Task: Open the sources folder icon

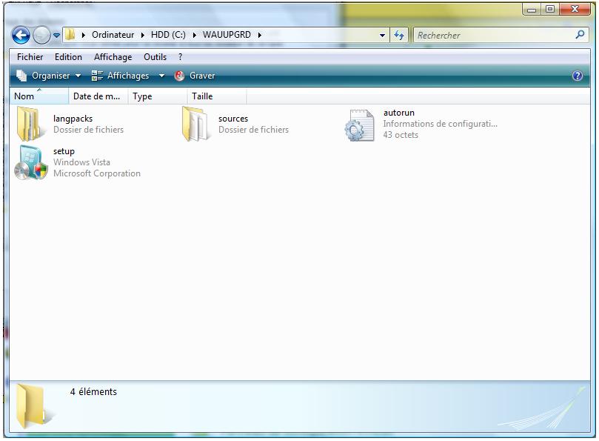Action: 195,124
